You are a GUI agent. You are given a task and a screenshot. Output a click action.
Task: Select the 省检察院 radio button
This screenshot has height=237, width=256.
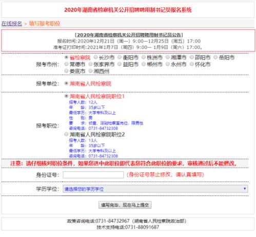pyautogui.click(x=66, y=57)
